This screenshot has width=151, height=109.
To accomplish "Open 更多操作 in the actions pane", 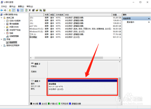I will (x=130, y=22).
